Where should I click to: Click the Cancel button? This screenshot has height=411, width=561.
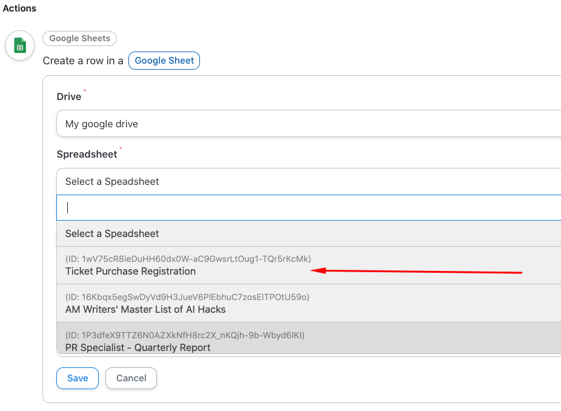[x=131, y=378]
